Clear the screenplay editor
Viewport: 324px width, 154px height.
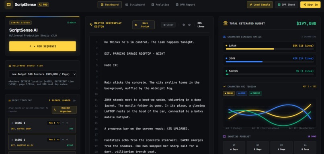coord(168,25)
